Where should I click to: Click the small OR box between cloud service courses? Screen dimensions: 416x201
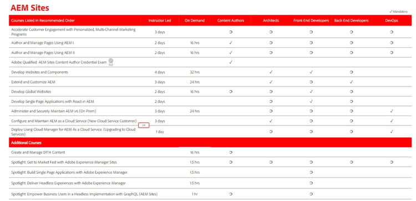(144, 125)
